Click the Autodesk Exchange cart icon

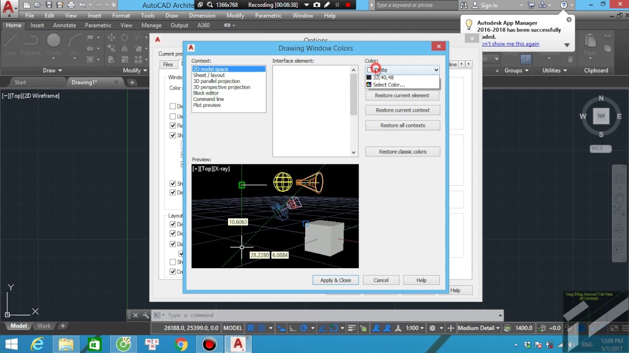tap(531, 5)
